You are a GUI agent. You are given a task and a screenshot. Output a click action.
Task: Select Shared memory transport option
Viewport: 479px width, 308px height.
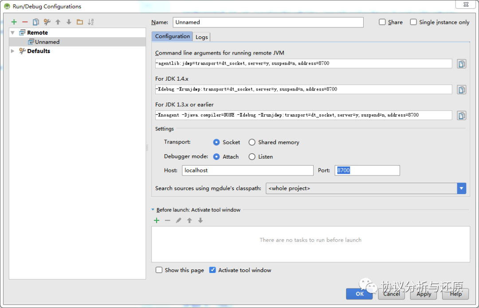[x=252, y=142]
